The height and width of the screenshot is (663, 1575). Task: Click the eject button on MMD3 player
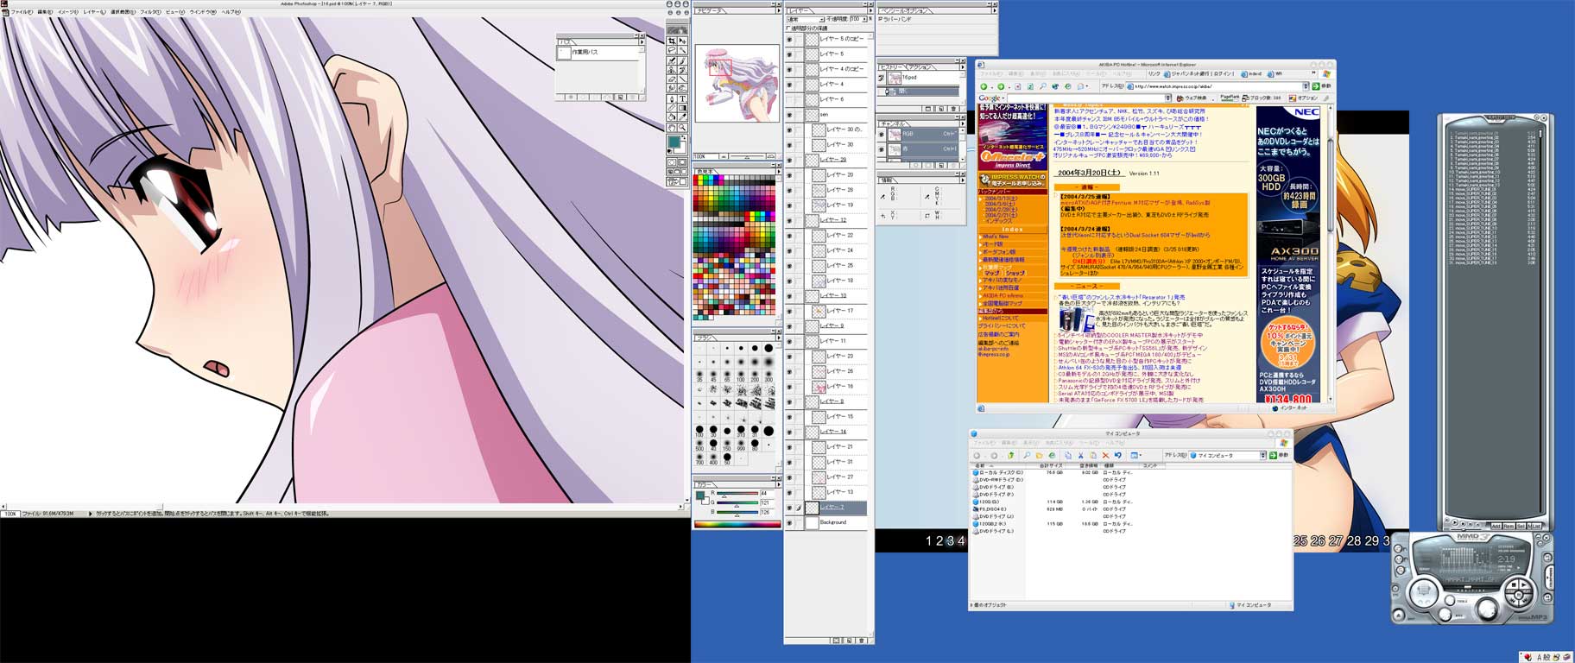tap(1399, 616)
